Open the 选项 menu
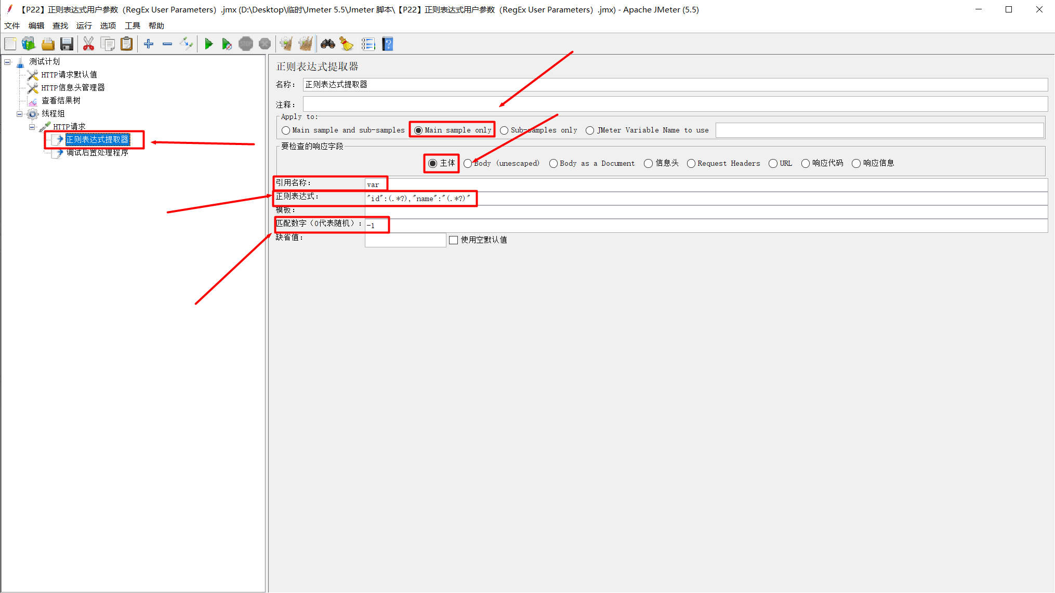The width and height of the screenshot is (1055, 593). (108, 25)
